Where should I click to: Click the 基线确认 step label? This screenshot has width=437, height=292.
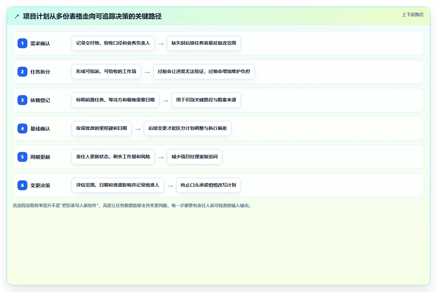coord(40,128)
